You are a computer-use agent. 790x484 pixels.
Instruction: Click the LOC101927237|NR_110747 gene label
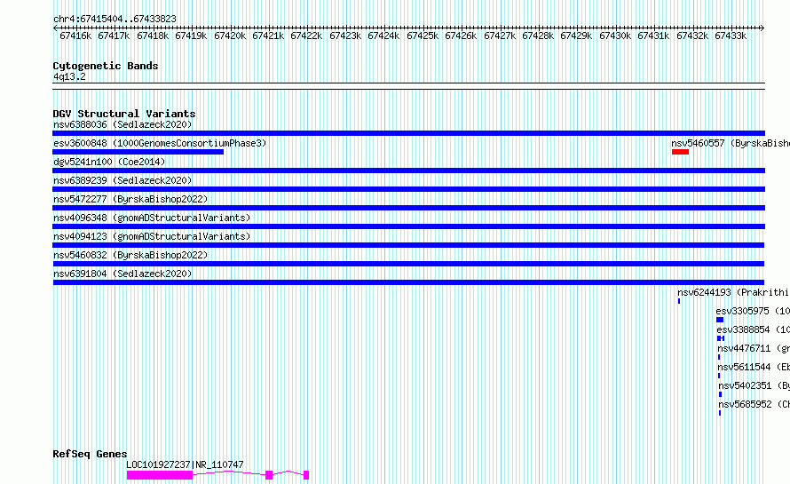point(185,464)
